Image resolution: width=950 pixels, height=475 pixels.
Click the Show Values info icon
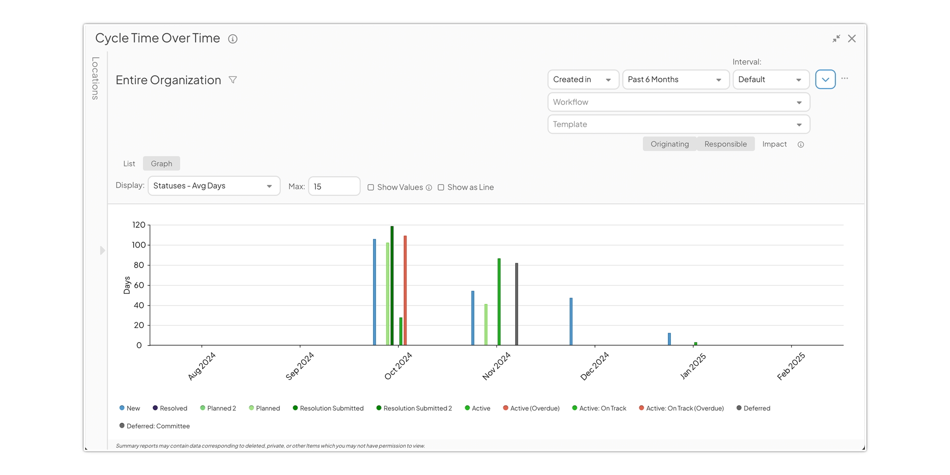pyautogui.click(x=429, y=187)
